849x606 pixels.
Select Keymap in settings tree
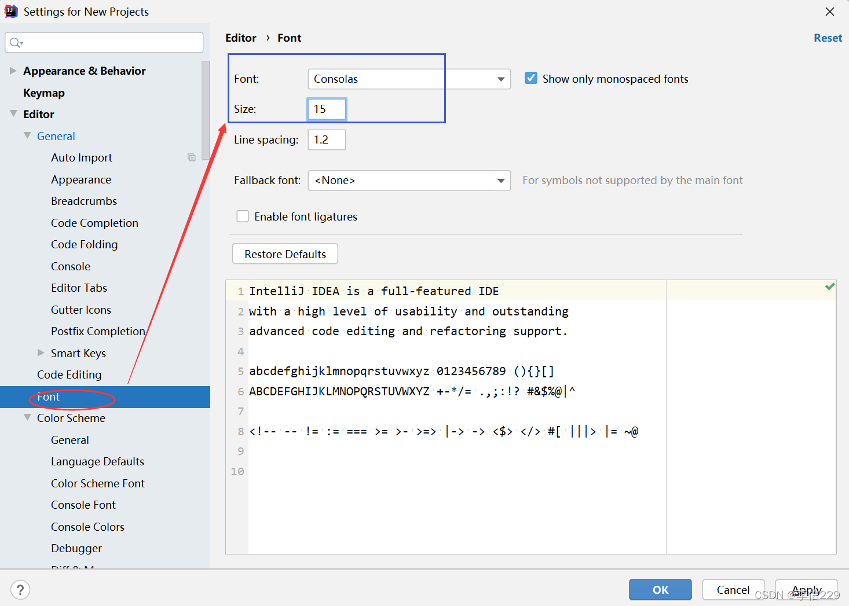44,93
